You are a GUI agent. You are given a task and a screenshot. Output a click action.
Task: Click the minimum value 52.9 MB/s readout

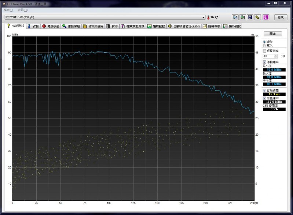tap(274, 70)
